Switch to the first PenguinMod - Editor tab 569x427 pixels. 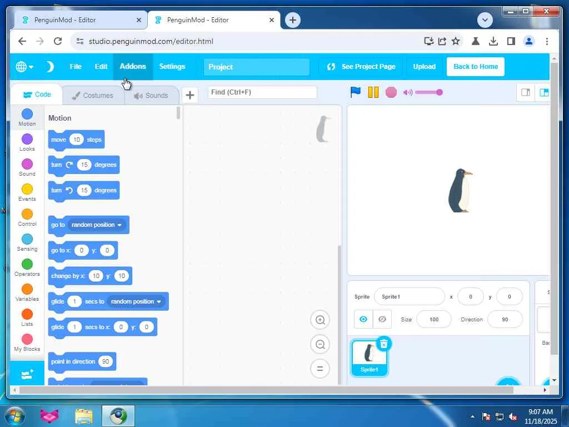(x=80, y=20)
